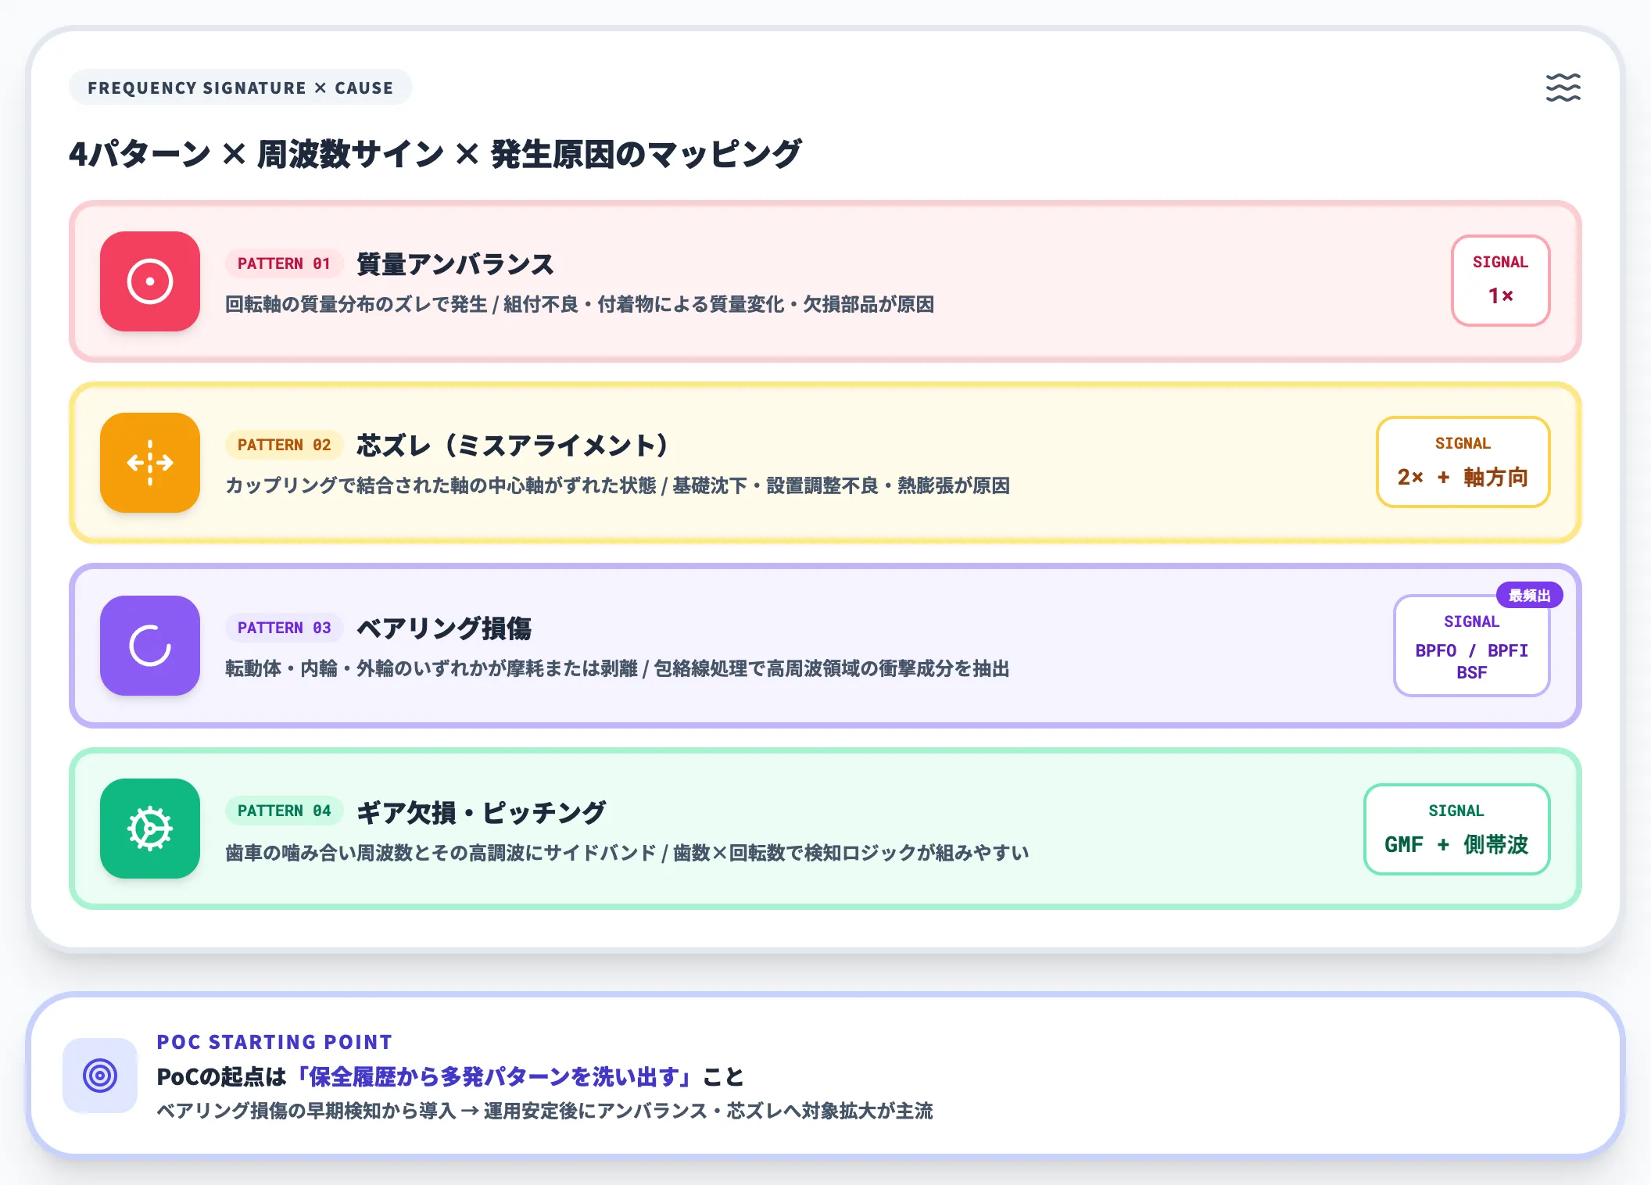Click the heading 芯ズレ（ミスアライメント）
Screen dimensions: 1651x1185
[513, 446]
